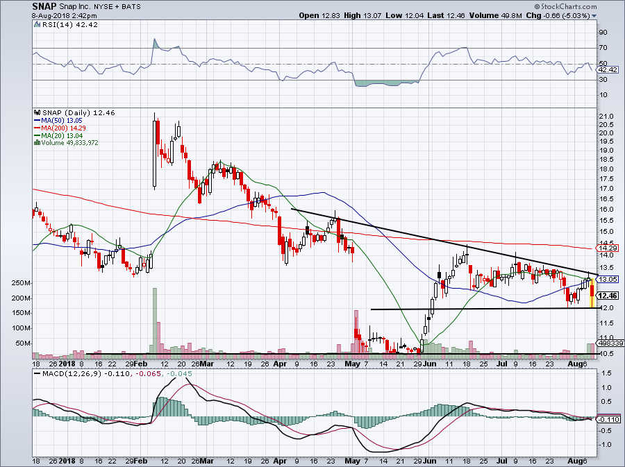625x467 pixels.
Task: Click the 498339 volume value tag
Action: (x=609, y=343)
